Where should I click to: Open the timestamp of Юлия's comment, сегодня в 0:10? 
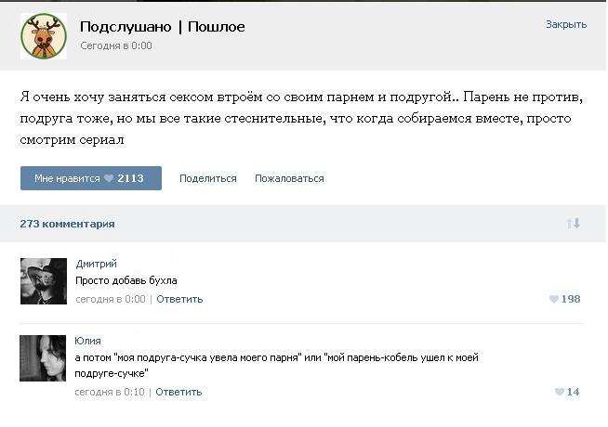[110, 392]
